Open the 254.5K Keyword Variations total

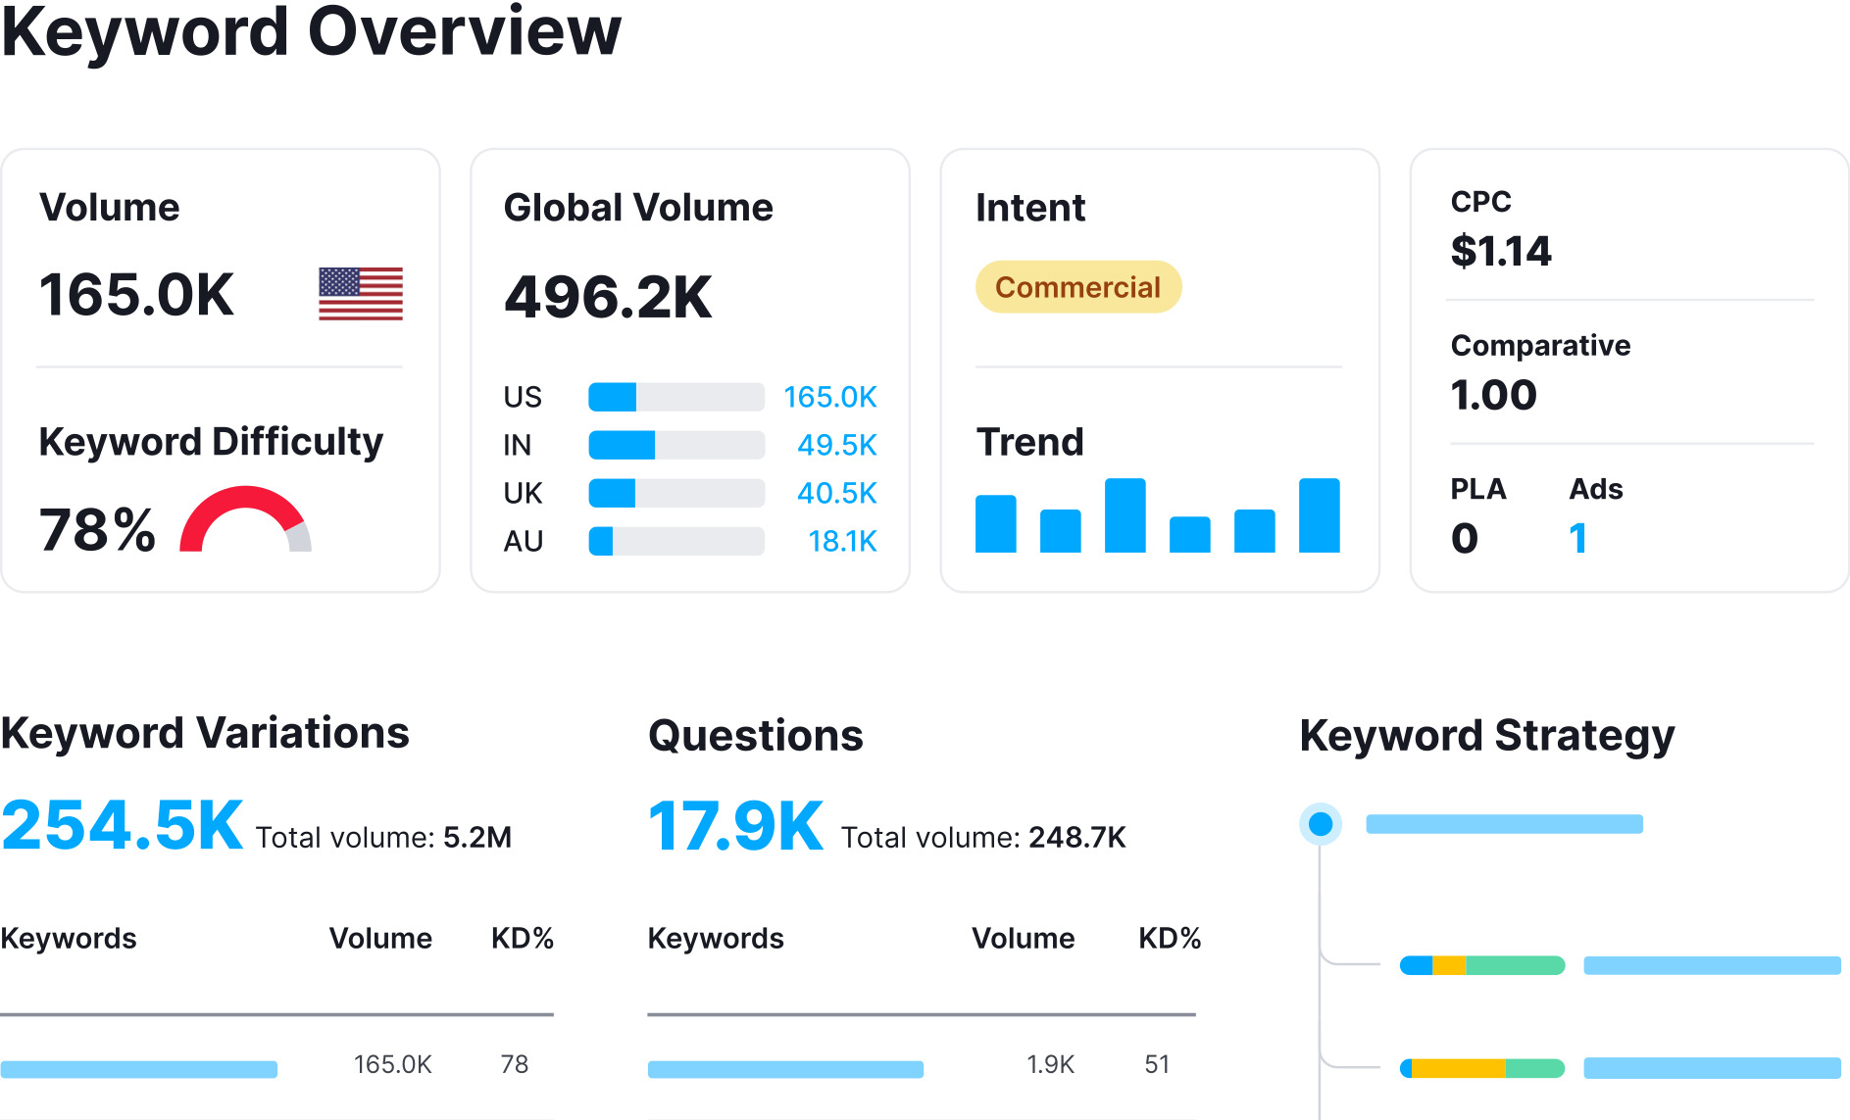tap(123, 825)
